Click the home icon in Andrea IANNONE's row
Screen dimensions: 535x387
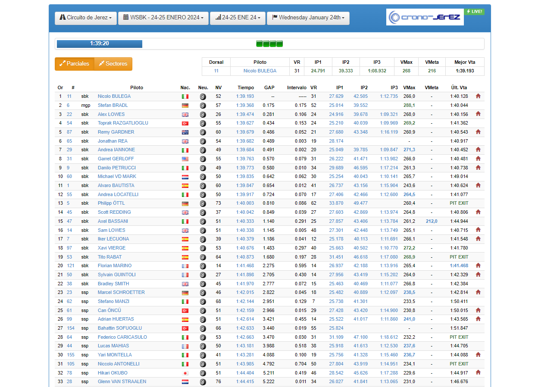coord(478,150)
